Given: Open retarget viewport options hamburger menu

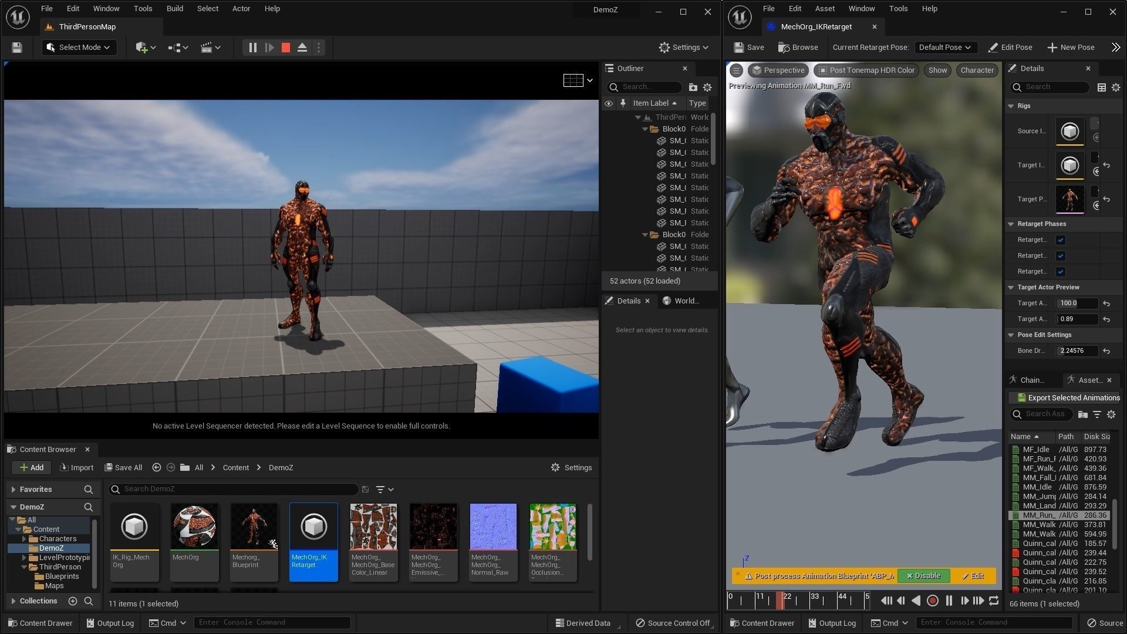Looking at the screenshot, I should (x=736, y=70).
